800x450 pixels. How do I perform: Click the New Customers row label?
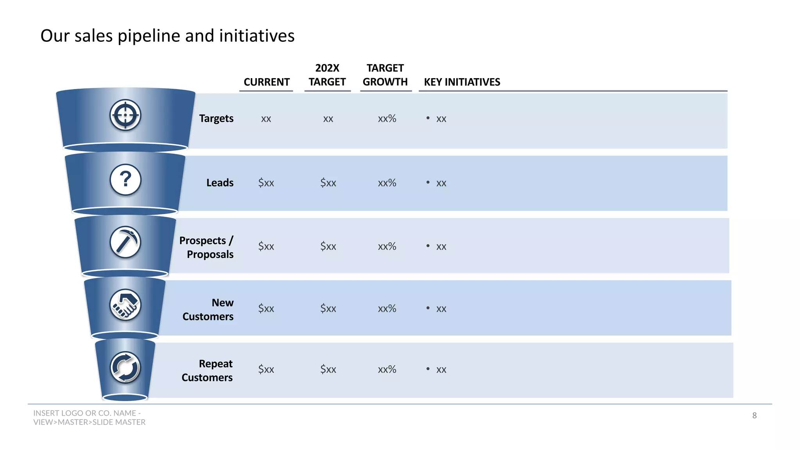[x=208, y=309]
